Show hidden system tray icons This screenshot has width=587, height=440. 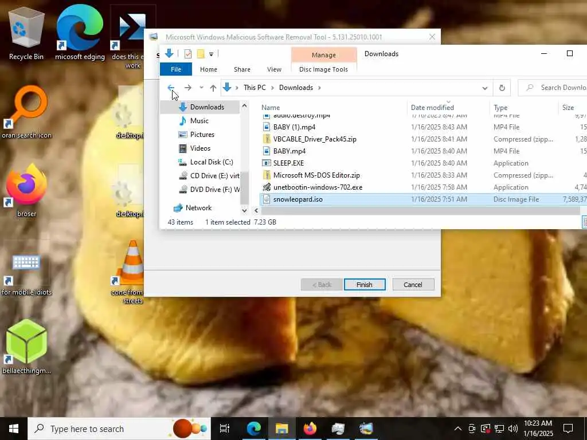click(458, 429)
